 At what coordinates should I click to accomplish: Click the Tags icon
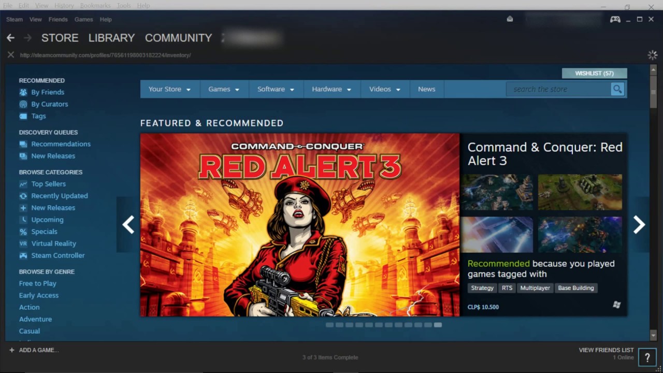(23, 116)
